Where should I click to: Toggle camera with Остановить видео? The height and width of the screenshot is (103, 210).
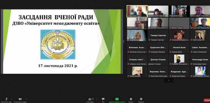pos(20,100)
